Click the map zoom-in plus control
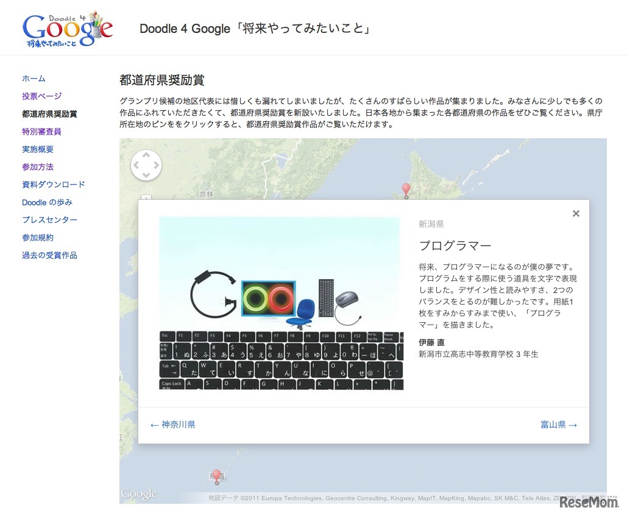This screenshot has height=516, width=627. click(146, 198)
